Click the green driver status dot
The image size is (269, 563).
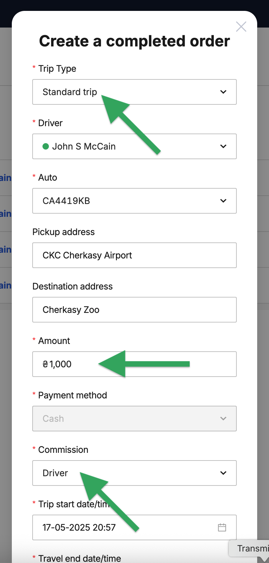pyautogui.click(x=46, y=146)
